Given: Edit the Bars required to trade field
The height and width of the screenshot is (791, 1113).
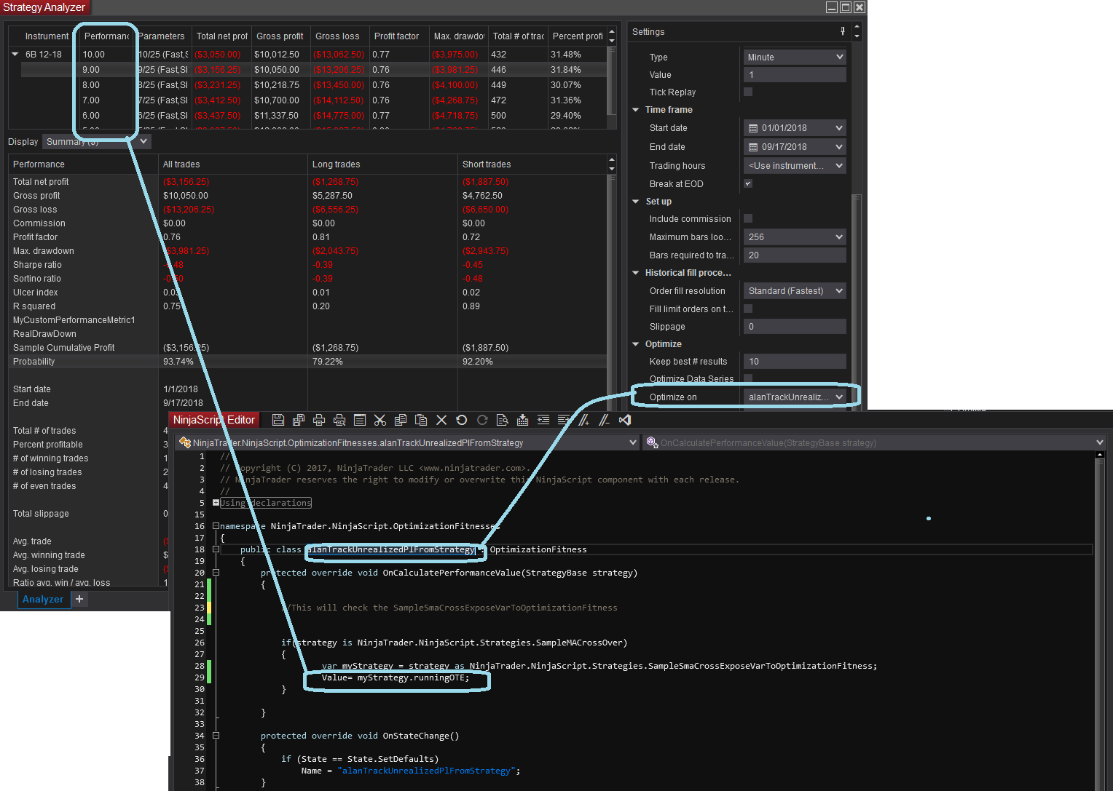Looking at the screenshot, I should [x=795, y=255].
